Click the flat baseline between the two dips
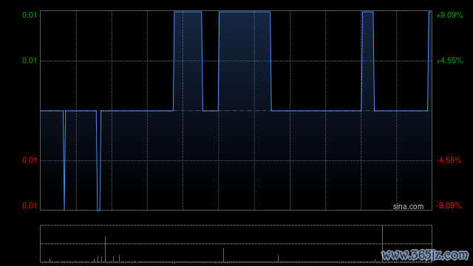This screenshot has height=266, width=473. pyautogui.click(x=81, y=111)
